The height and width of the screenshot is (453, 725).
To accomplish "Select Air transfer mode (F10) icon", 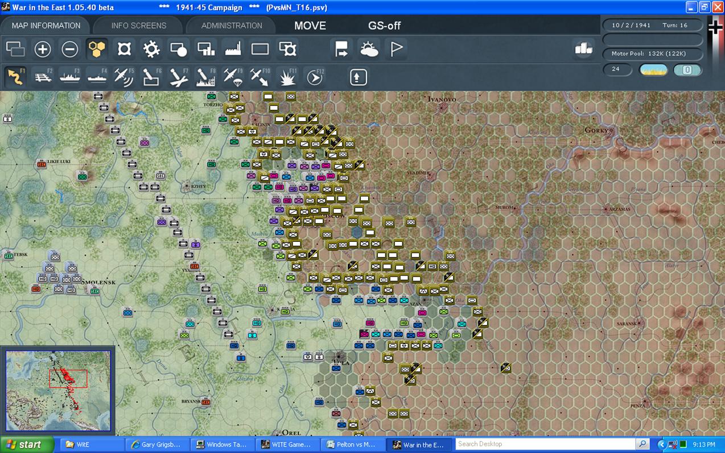I will coord(259,77).
